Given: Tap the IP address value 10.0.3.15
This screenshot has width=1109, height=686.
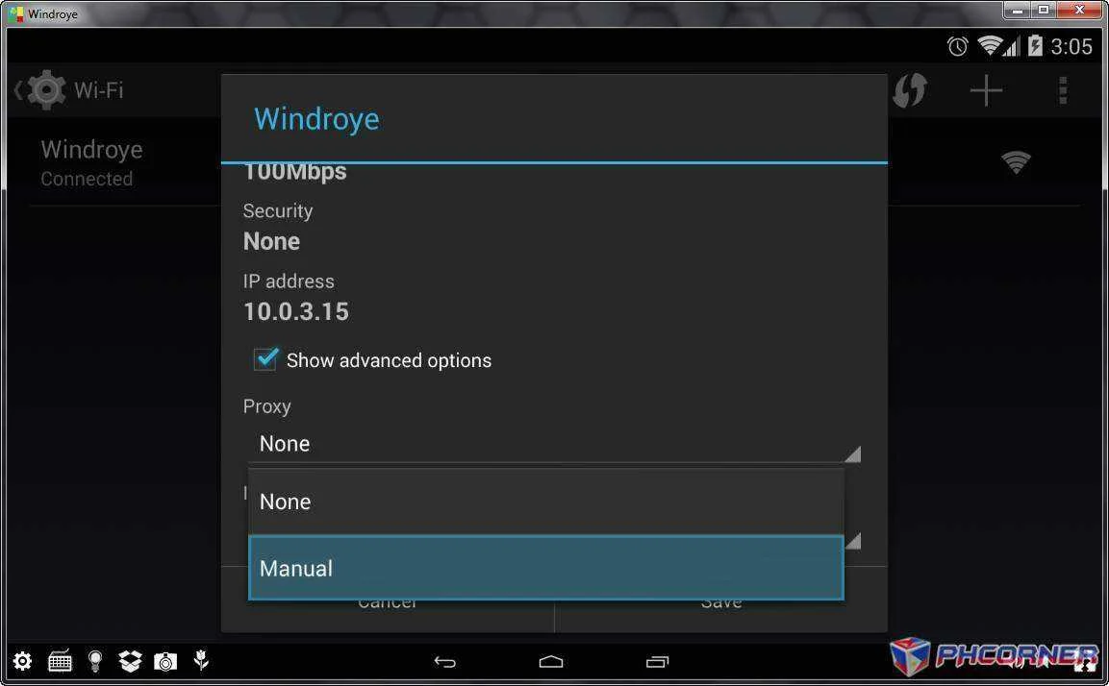Looking at the screenshot, I should [x=296, y=311].
